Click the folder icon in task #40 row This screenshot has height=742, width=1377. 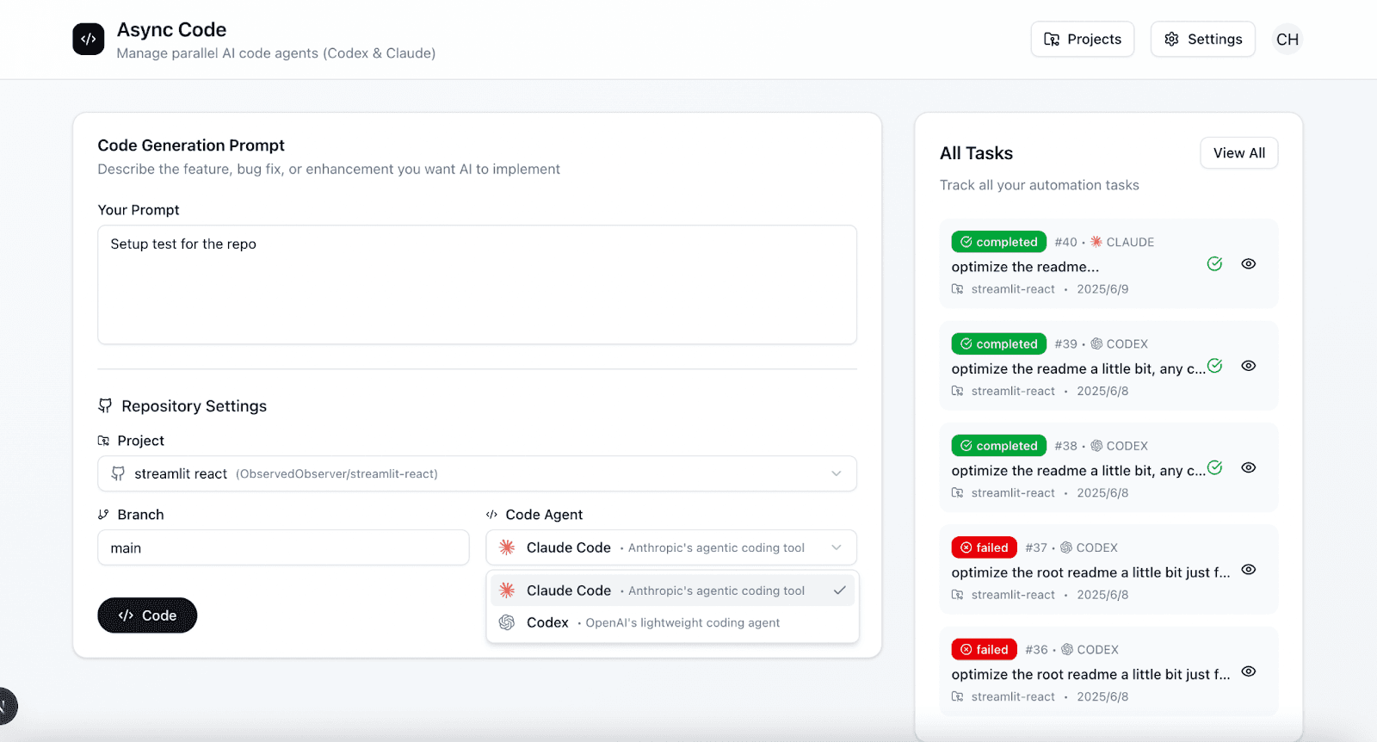tap(957, 289)
